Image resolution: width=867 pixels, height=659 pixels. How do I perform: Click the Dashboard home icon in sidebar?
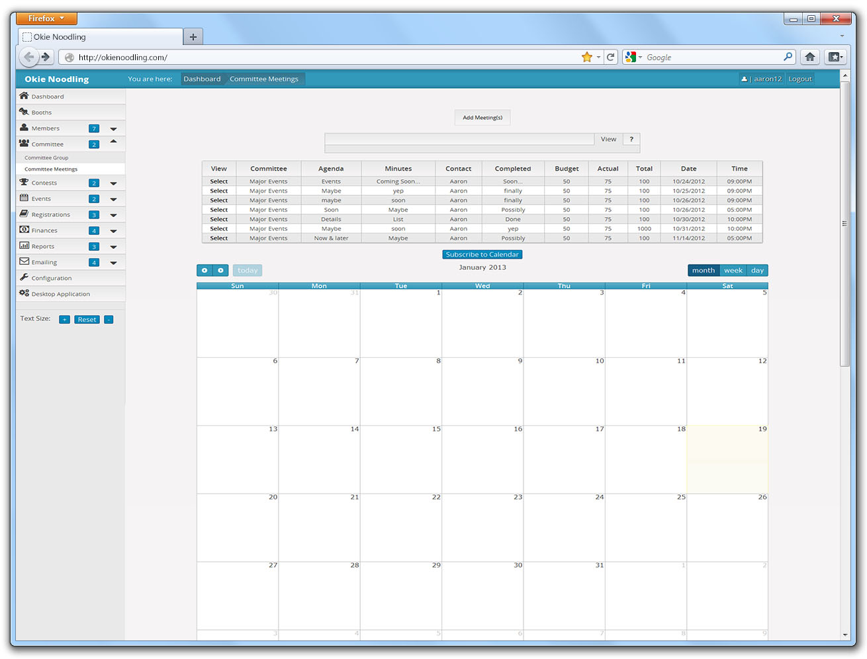point(24,96)
